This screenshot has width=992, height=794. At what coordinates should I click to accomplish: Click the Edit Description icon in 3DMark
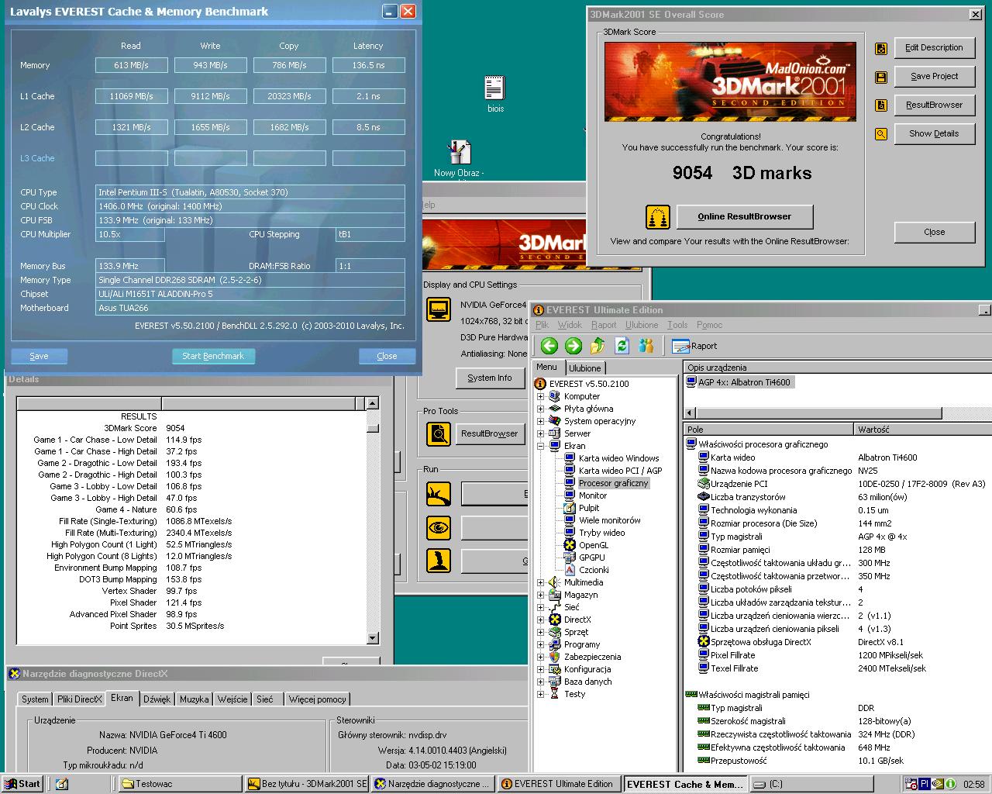pyautogui.click(x=881, y=48)
